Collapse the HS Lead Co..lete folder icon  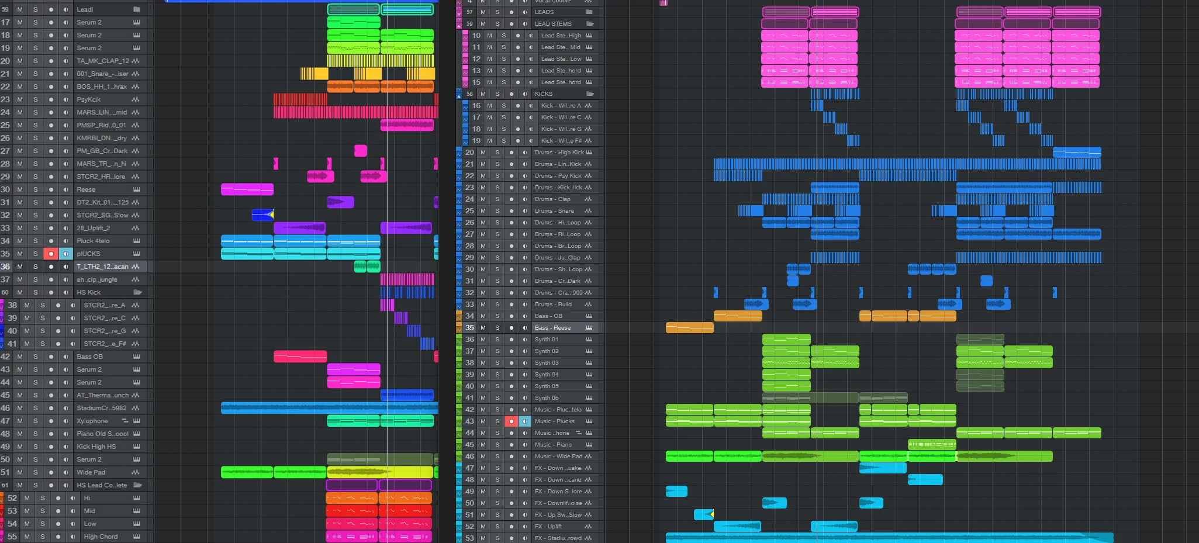pyautogui.click(x=137, y=485)
